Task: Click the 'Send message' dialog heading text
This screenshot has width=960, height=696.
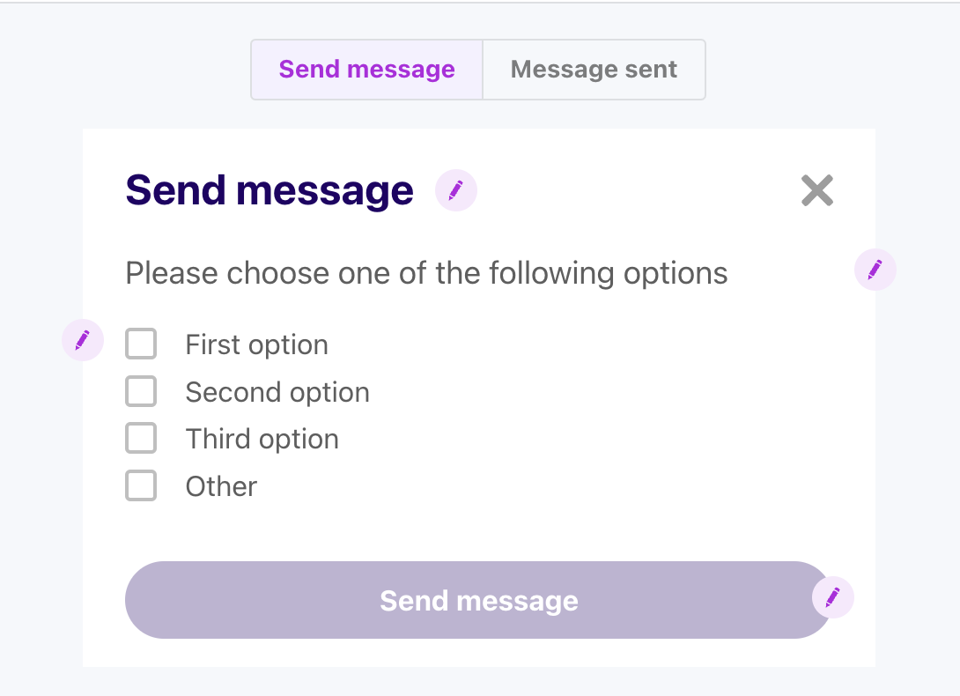Action: [x=270, y=190]
